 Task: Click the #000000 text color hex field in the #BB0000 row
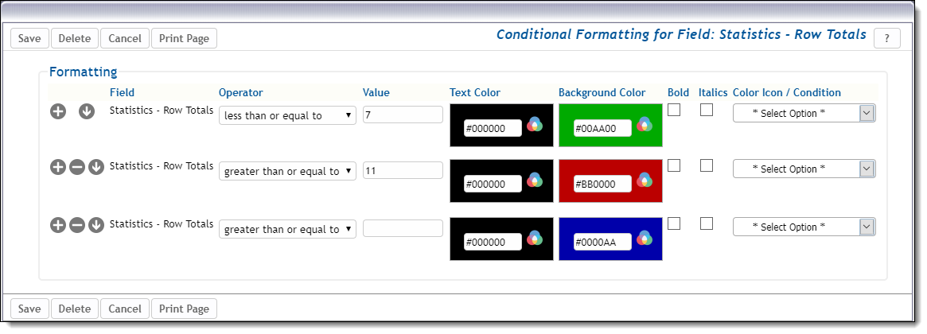click(493, 184)
